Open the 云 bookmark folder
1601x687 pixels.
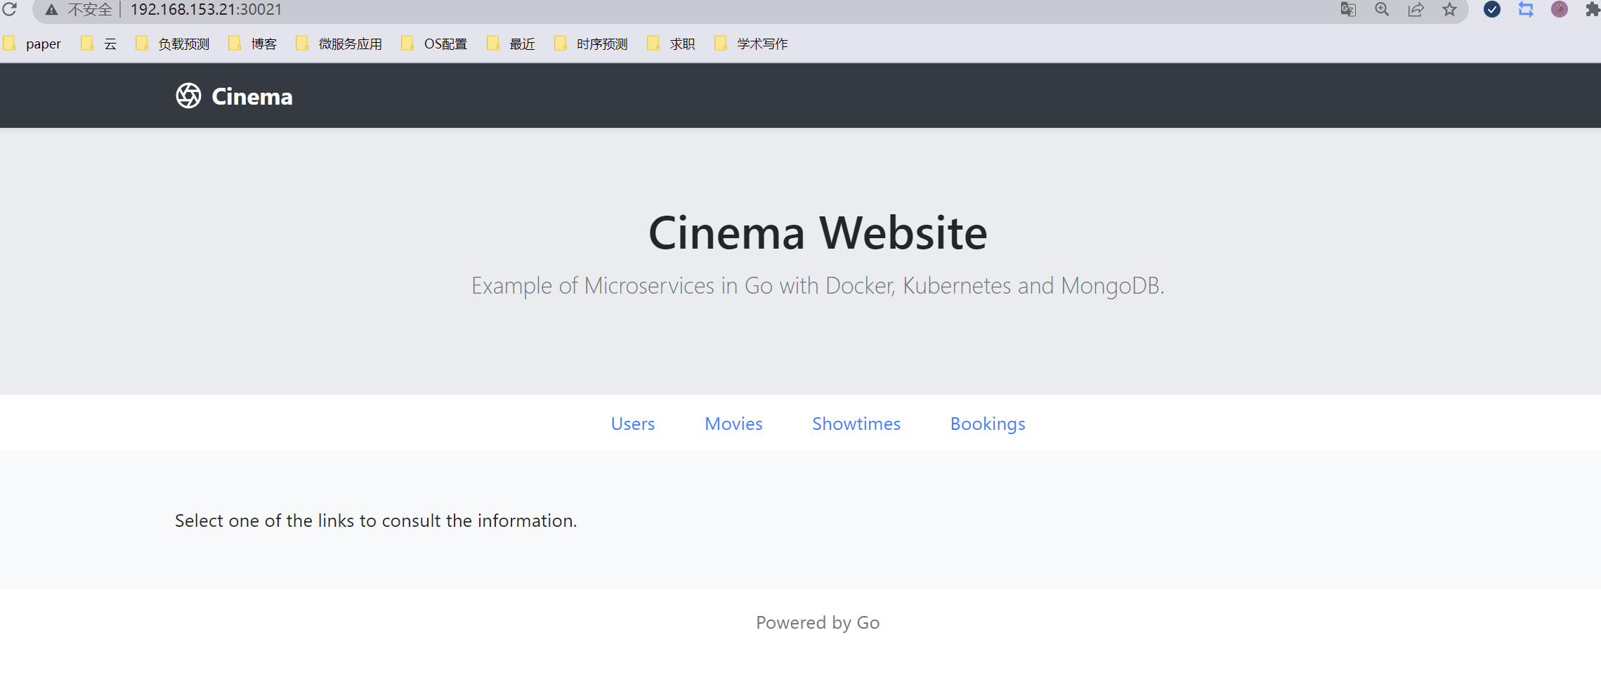click(99, 44)
